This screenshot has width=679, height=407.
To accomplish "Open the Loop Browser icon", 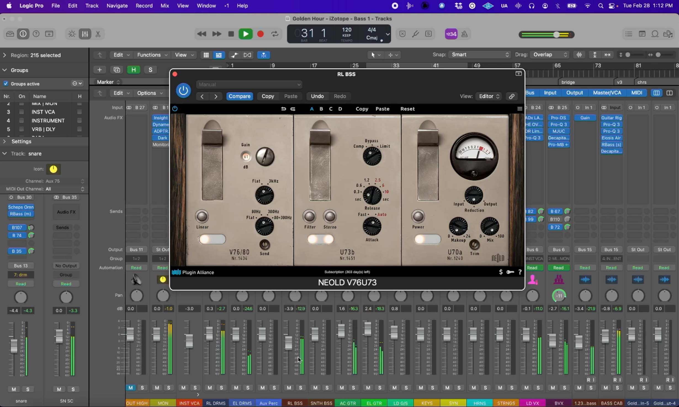I will pyautogui.click(x=655, y=34).
